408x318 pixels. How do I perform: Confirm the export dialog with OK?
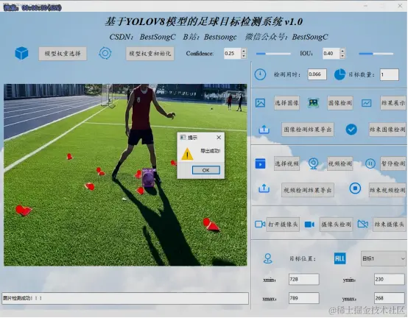pos(205,170)
